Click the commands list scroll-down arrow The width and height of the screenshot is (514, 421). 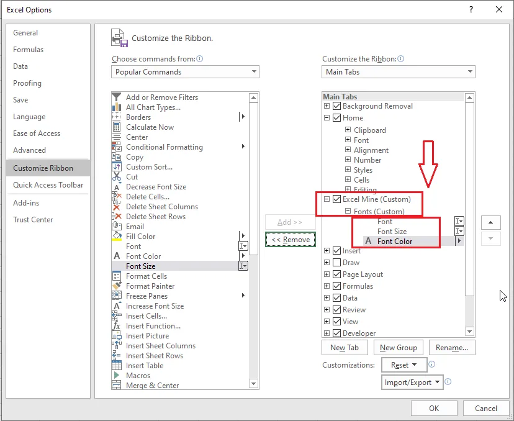(253, 384)
